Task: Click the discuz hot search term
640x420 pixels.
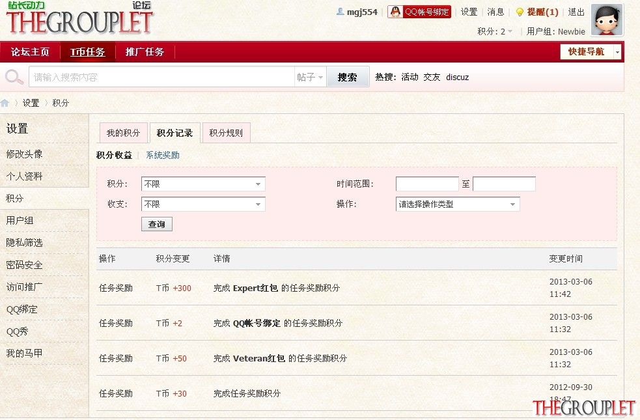Action: coord(458,77)
